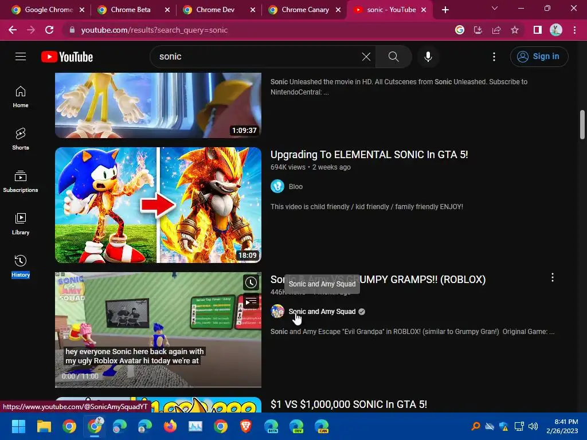This screenshot has width=587, height=440.
Task: Expand the tab search dropdown arrow
Action: point(495,9)
